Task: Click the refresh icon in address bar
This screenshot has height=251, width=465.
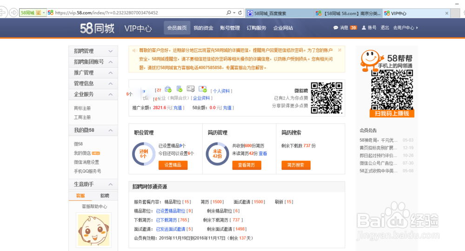Action: point(240,13)
